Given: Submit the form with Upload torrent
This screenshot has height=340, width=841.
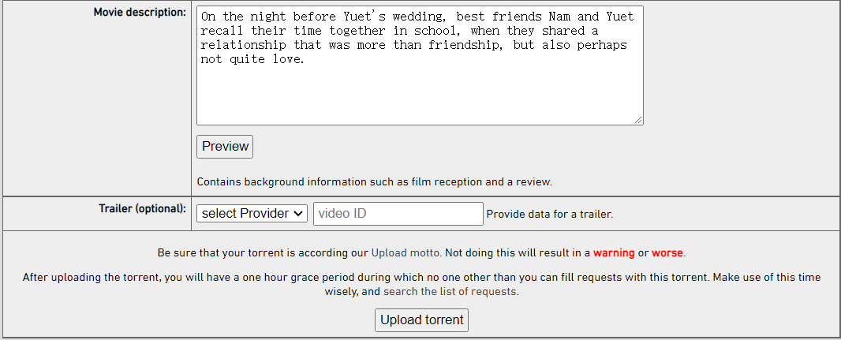Looking at the screenshot, I should click(x=421, y=320).
